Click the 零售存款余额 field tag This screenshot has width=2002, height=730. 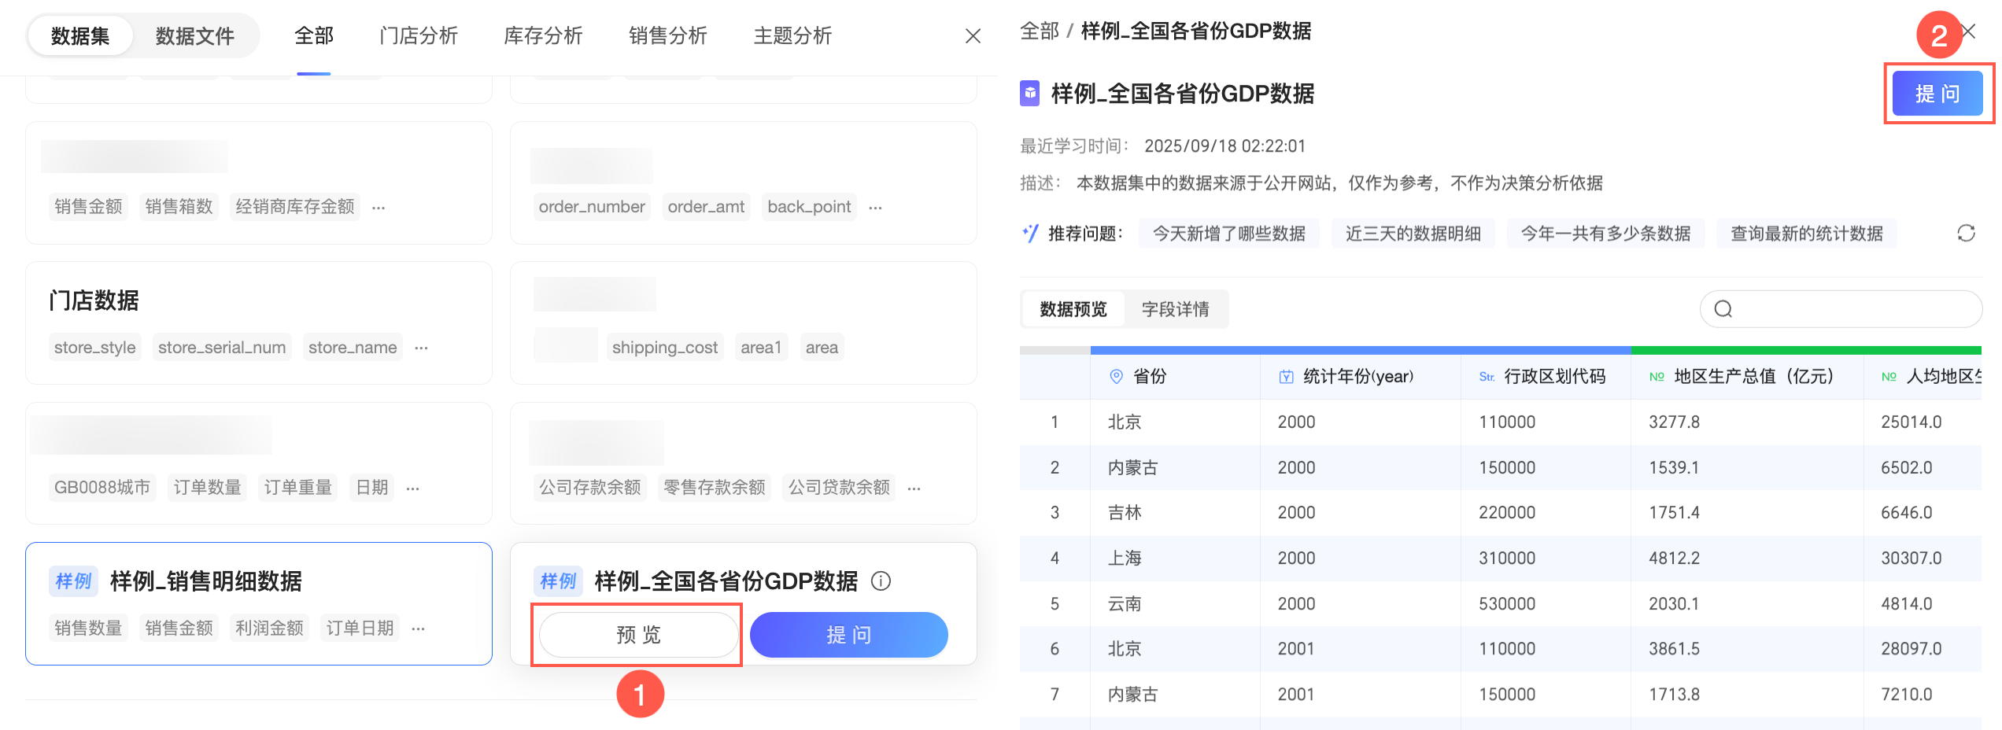click(x=715, y=488)
